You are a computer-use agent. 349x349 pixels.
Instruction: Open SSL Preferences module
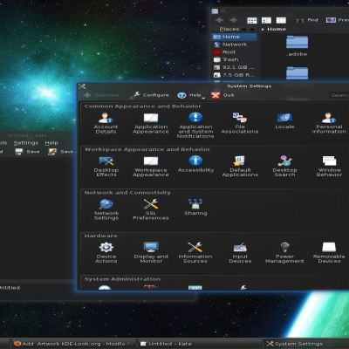[151, 209]
